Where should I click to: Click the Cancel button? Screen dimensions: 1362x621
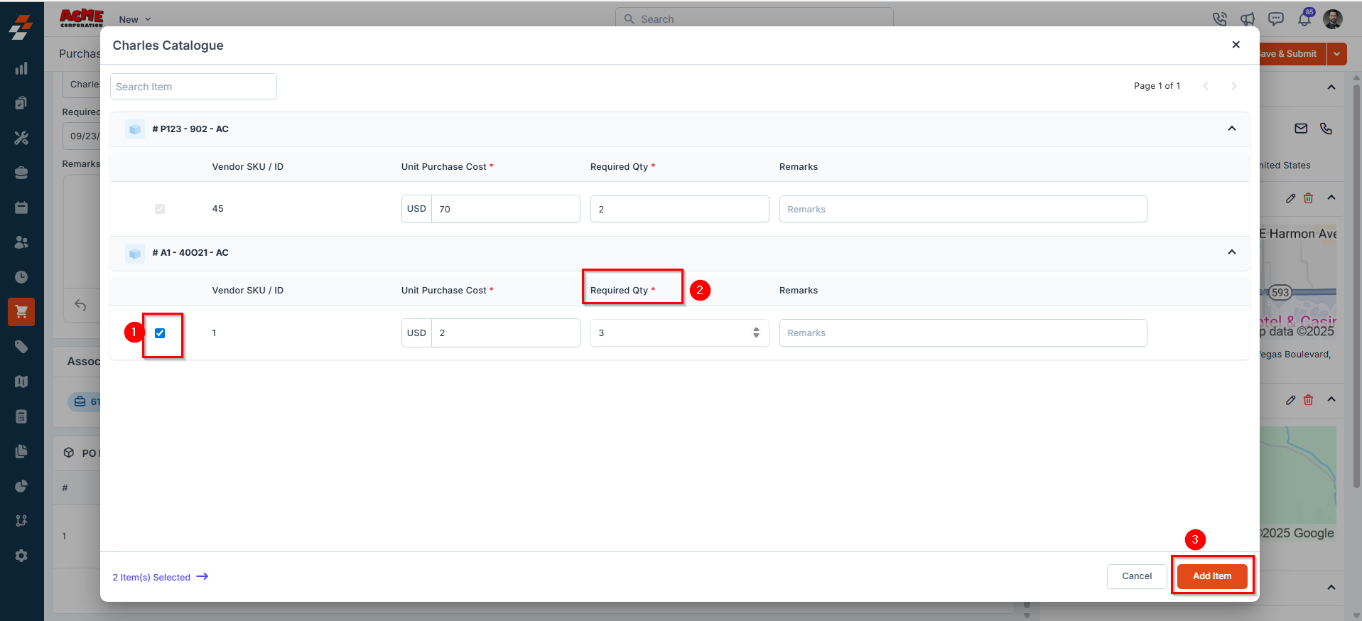point(1137,576)
